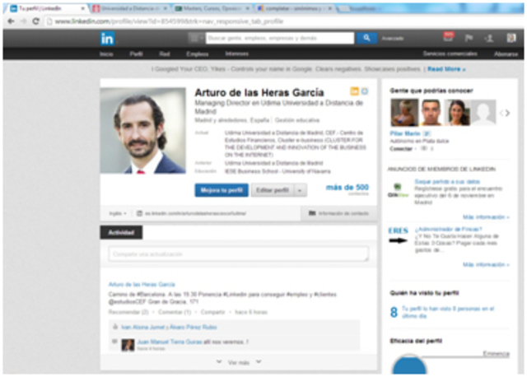
Task: Click the Editar perfil button
Action: (x=273, y=190)
